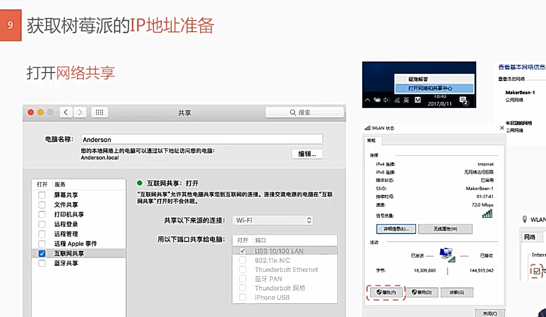Viewport: 546px width, 317px height.
Task: Click the 详细信息(E)... button
Action: click(x=396, y=229)
